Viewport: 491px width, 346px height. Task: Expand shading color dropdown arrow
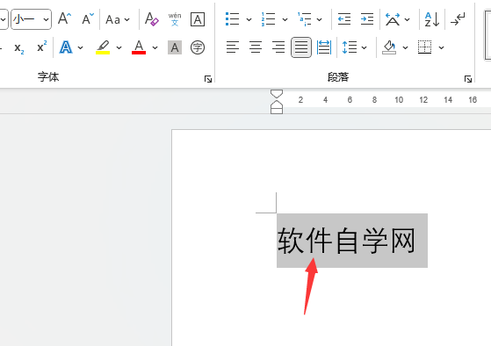click(405, 47)
